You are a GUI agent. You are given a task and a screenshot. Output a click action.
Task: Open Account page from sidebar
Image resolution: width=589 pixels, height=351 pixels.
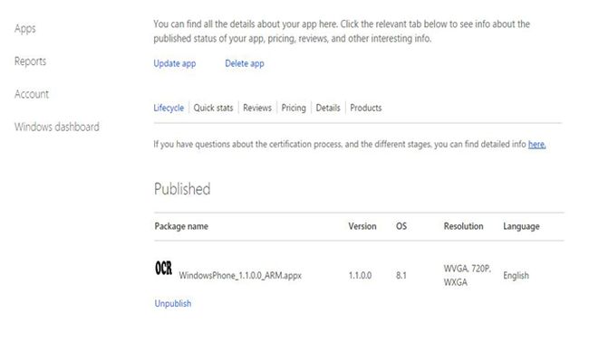click(x=32, y=94)
